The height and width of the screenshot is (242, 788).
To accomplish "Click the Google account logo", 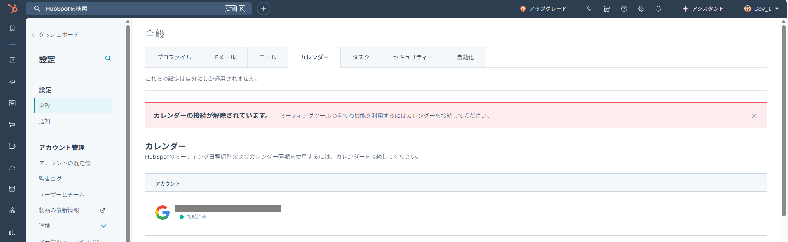I will click(163, 212).
